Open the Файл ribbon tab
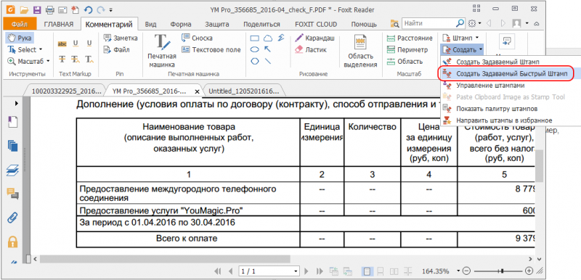Screen dimensions: 581x280 pyautogui.click(x=20, y=25)
